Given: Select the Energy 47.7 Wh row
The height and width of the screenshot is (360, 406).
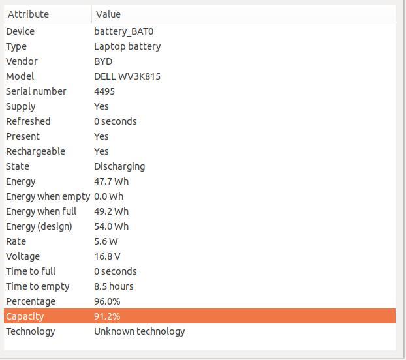Looking at the screenshot, I should 200,181.
